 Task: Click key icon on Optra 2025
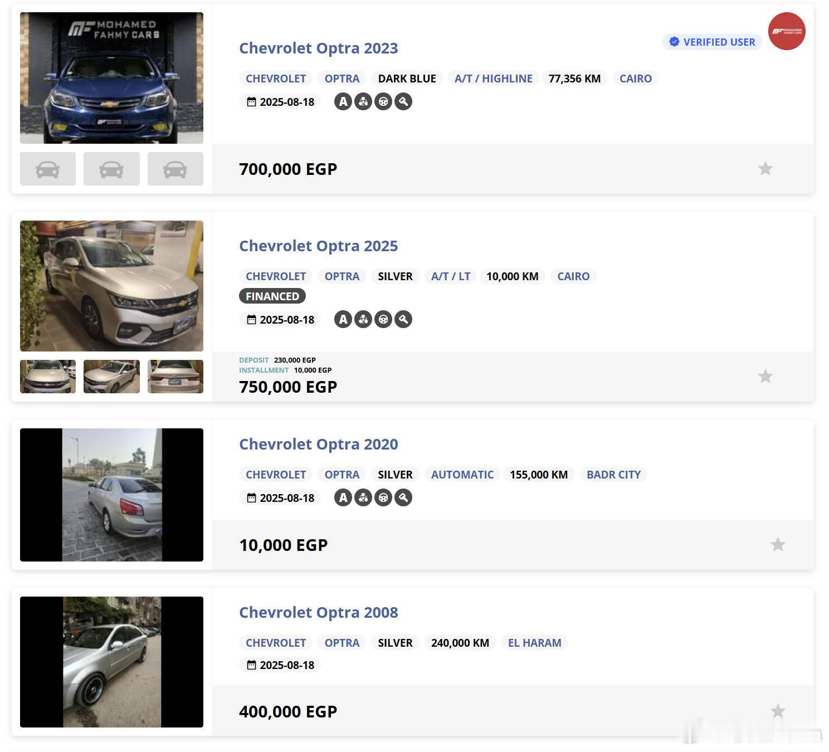403,319
